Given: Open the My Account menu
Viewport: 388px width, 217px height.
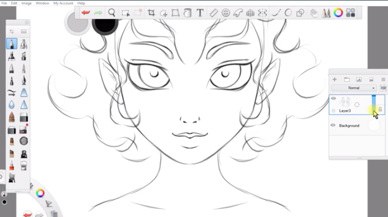Looking at the screenshot, I should [63, 3].
